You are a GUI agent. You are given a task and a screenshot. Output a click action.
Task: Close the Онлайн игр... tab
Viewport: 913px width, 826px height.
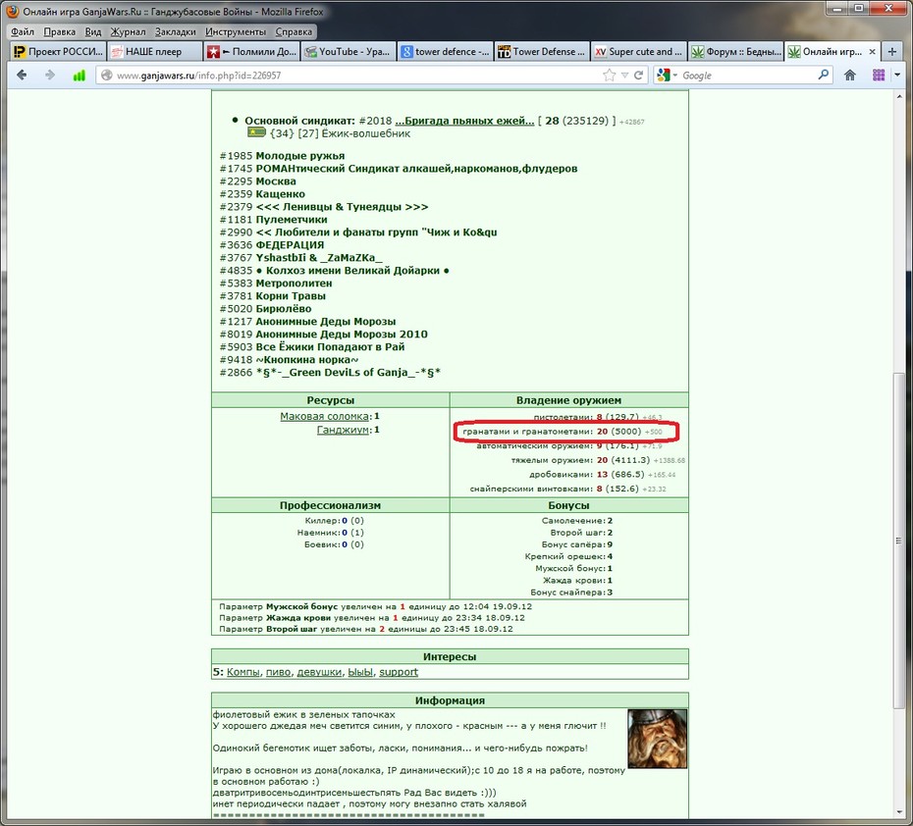coord(872,52)
